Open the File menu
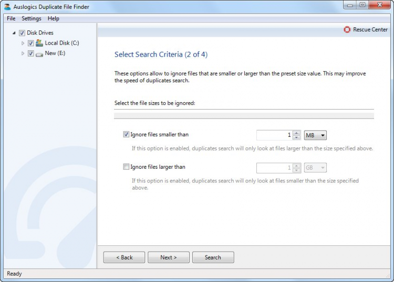 click(x=11, y=18)
